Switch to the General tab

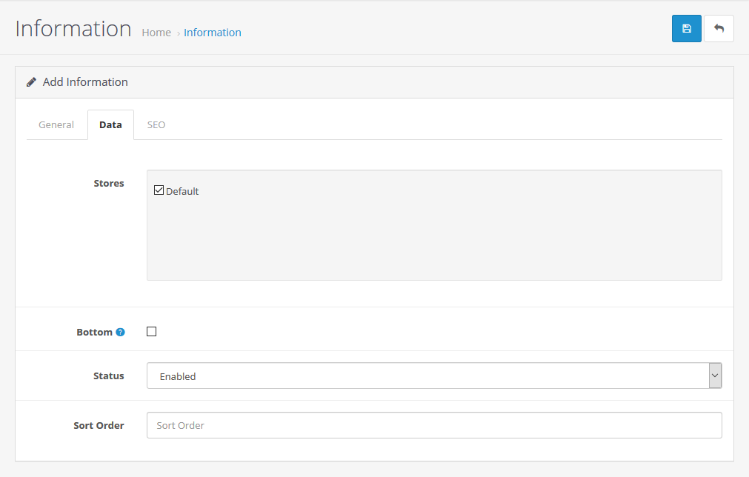56,124
